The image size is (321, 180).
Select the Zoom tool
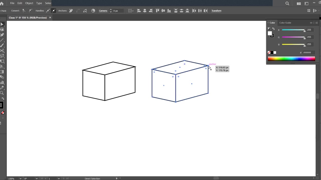click(2, 93)
